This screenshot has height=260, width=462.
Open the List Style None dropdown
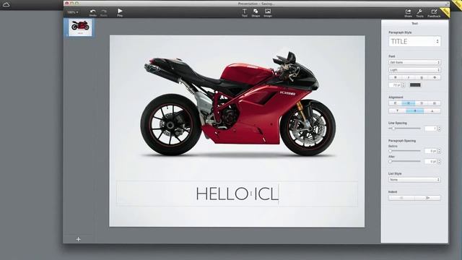pyautogui.click(x=414, y=180)
